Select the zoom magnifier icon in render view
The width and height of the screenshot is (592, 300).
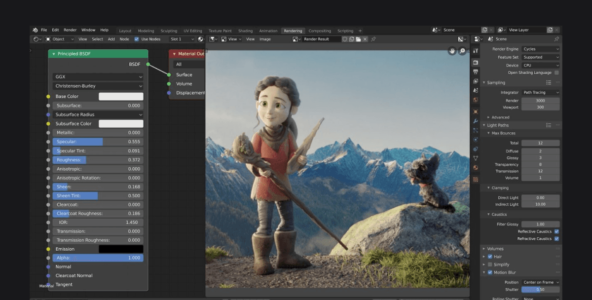point(462,51)
